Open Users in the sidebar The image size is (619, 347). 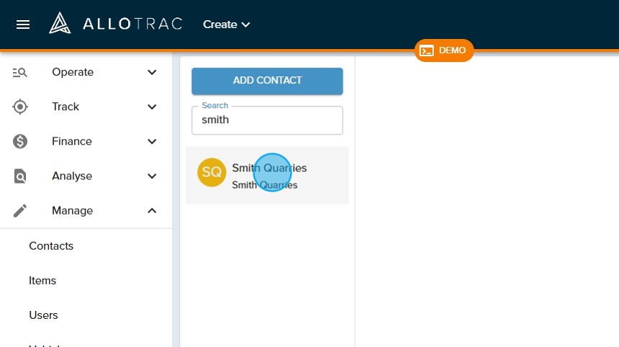[43, 315]
